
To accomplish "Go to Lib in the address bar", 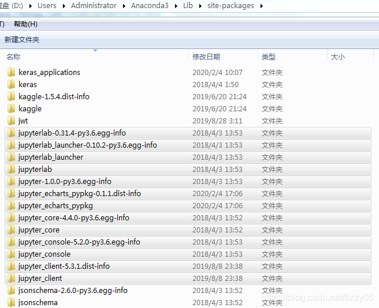I will click(x=188, y=5).
